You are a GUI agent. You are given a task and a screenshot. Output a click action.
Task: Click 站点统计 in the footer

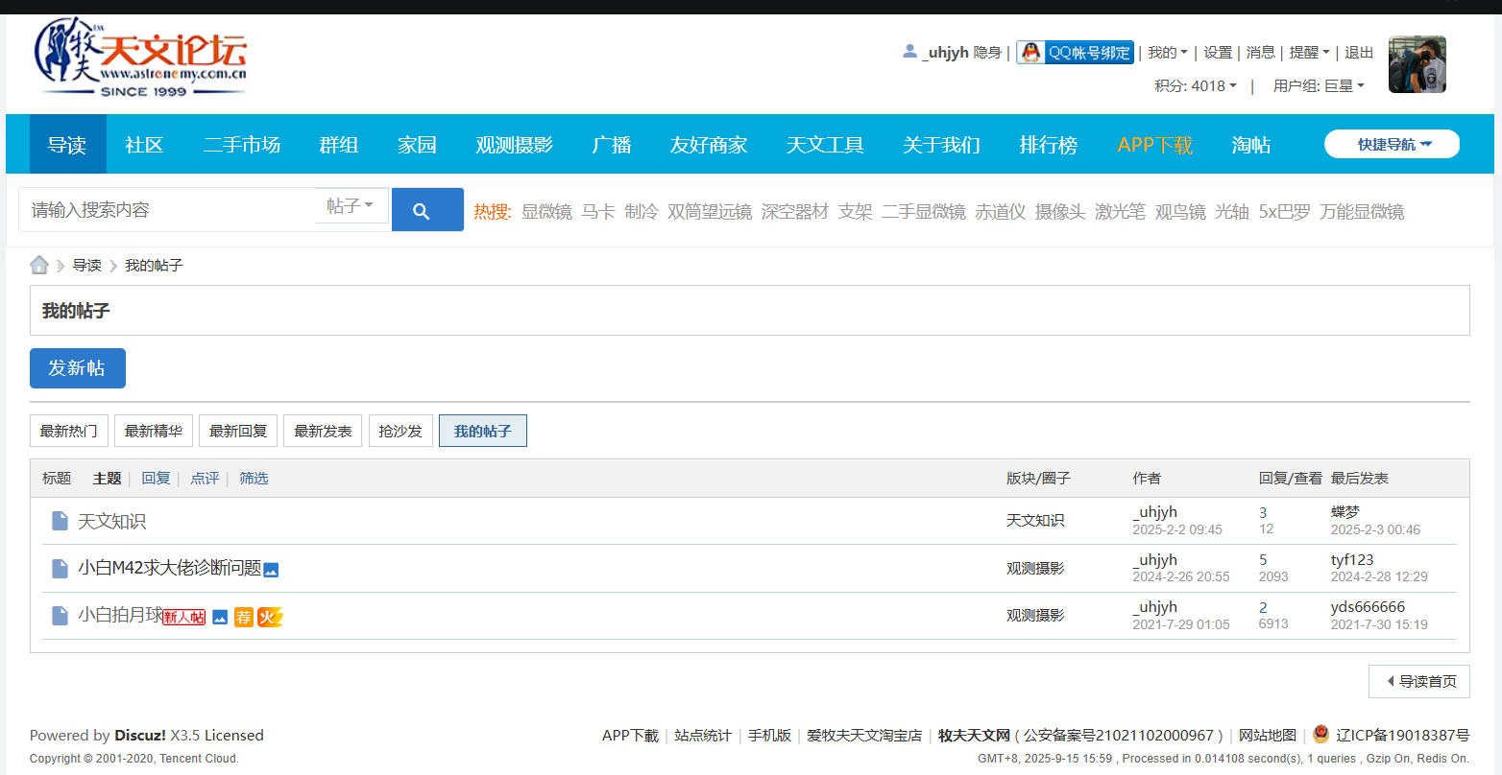click(x=703, y=735)
